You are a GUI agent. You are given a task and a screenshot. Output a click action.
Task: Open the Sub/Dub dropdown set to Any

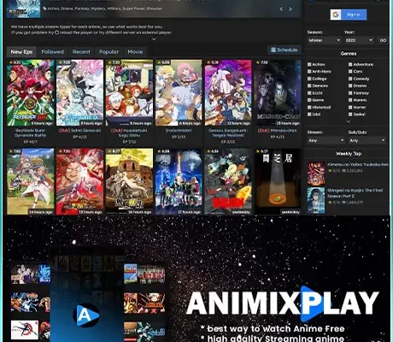pos(367,140)
